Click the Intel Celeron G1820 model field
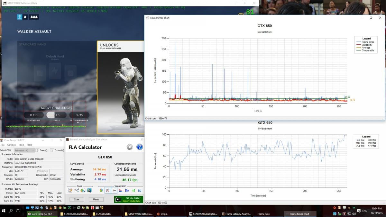This screenshot has height=217, width=386. click(x=39, y=159)
